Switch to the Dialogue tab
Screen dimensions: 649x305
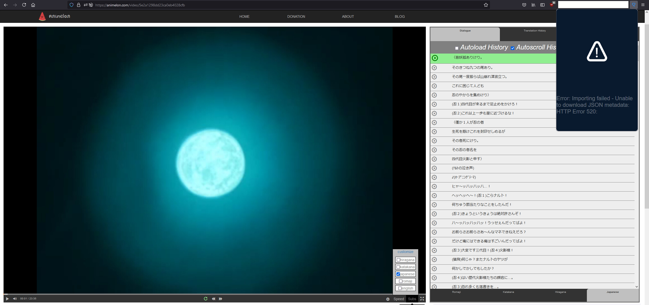[465, 34]
